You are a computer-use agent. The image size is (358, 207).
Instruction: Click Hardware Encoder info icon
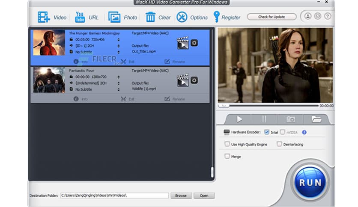304,132
